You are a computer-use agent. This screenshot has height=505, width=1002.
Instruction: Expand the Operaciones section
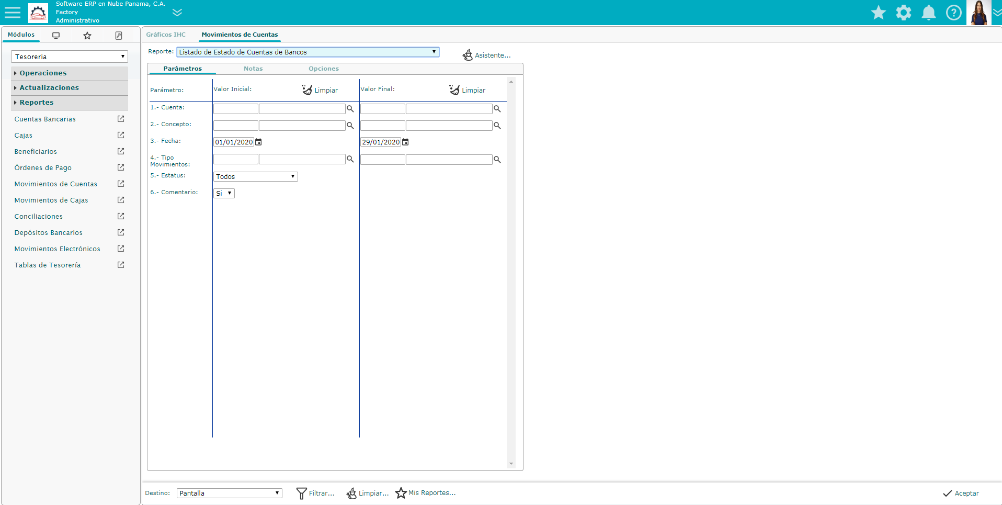[x=43, y=73]
